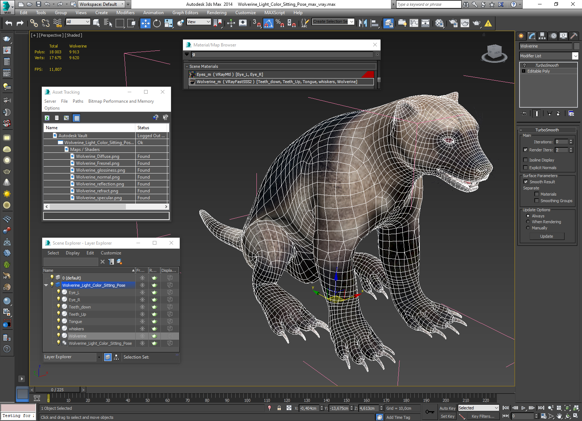Open the Workspace Default dropdown
The height and width of the screenshot is (421, 582).
(x=101, y=4)
